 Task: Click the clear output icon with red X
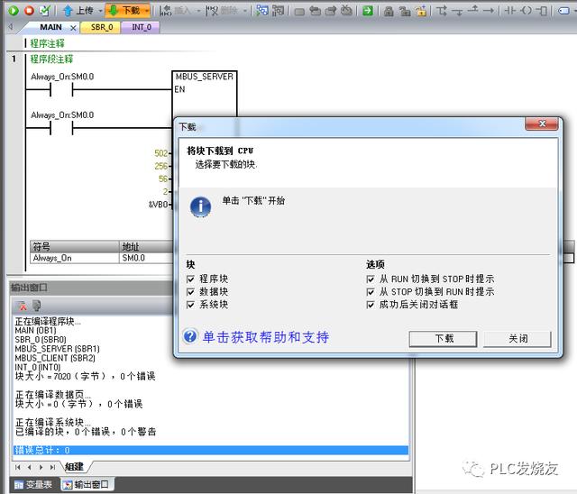point(21,306)
